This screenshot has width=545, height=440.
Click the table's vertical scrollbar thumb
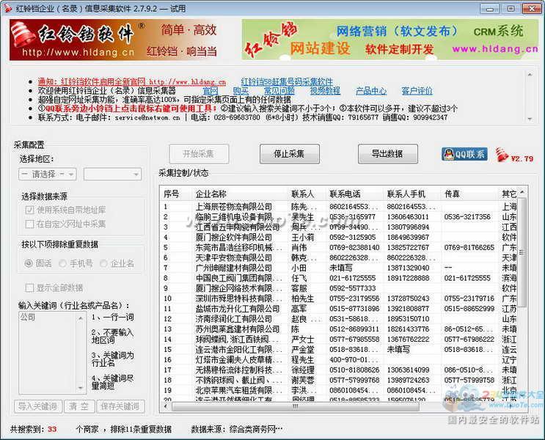click(522, 253)
